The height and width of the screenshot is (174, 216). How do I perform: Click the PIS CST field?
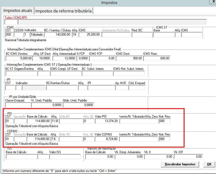point(9,121)
